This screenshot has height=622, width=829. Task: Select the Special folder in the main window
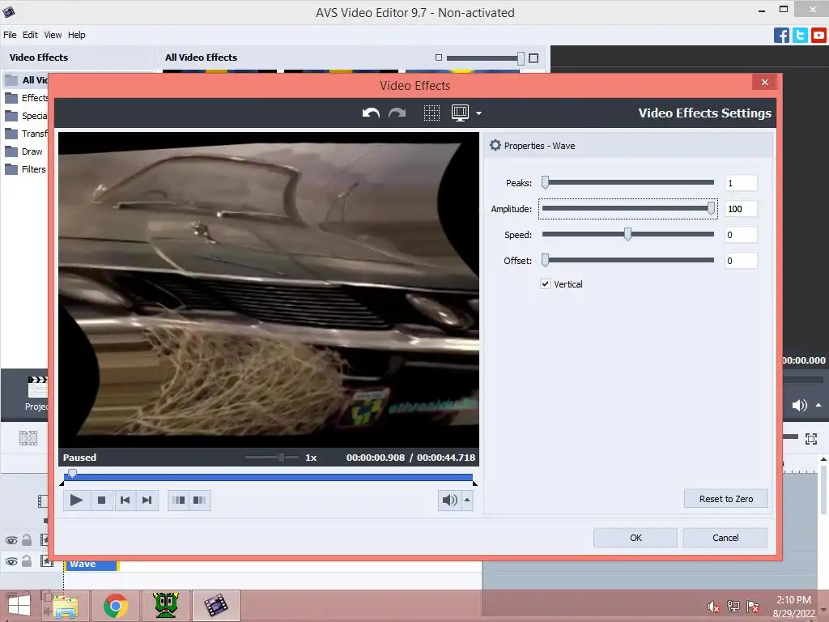[27, 116]
